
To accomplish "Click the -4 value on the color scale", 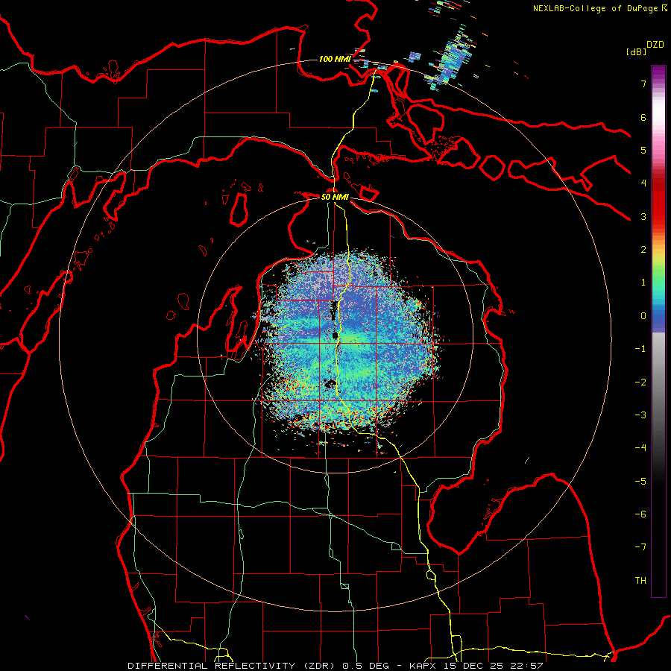I will [640, 448].
